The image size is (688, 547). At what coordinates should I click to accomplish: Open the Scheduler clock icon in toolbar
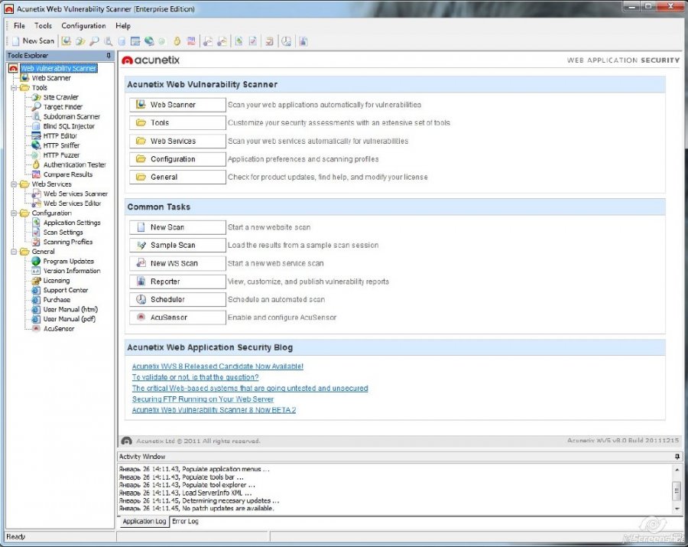tap(286, 41)
